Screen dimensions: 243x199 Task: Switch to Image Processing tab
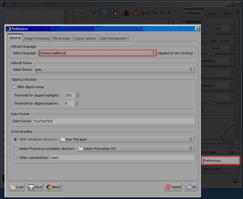[37, 38]
